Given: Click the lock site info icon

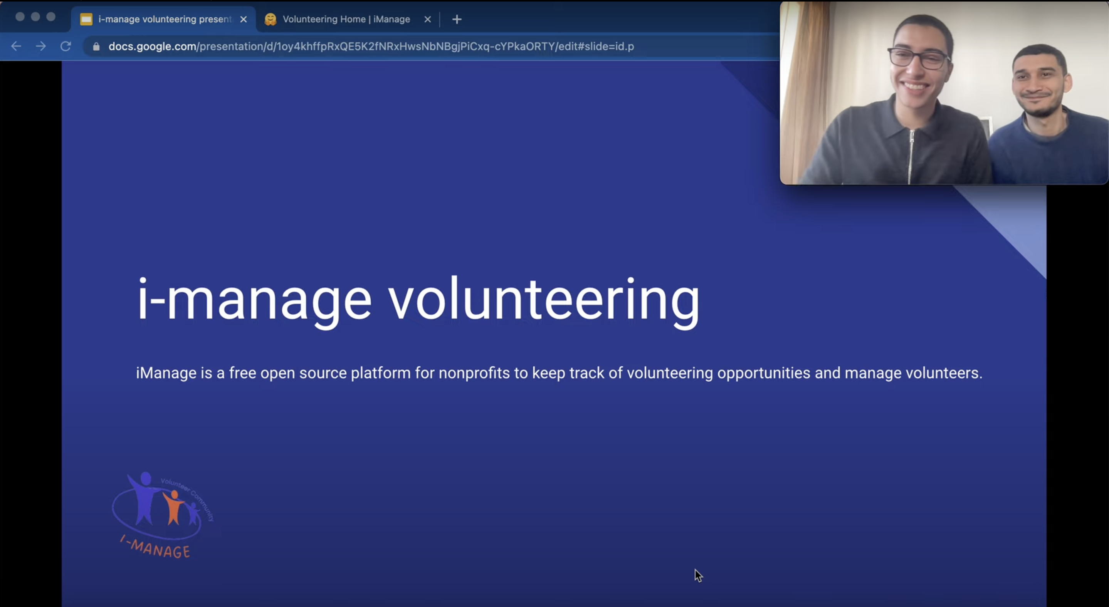Looking at the screenshot, I should [96, 47].
